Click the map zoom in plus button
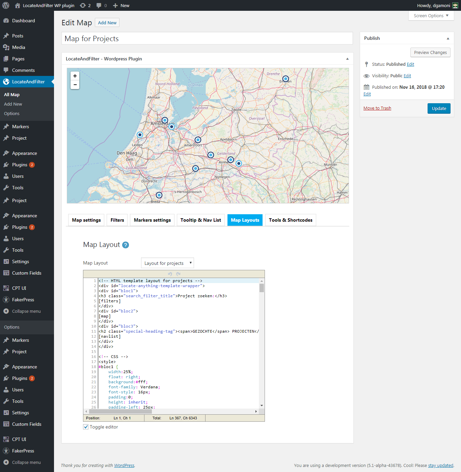Image resolution: width=461 pixels, height=472 pixels. [75, 76]
